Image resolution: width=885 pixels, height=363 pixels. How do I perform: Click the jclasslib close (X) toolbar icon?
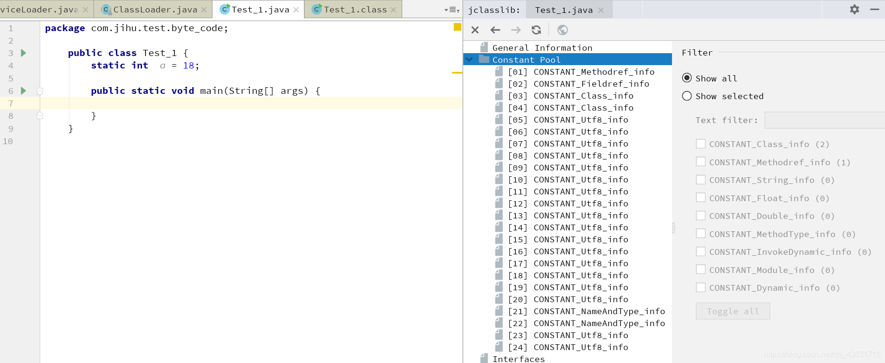(475, 30)
